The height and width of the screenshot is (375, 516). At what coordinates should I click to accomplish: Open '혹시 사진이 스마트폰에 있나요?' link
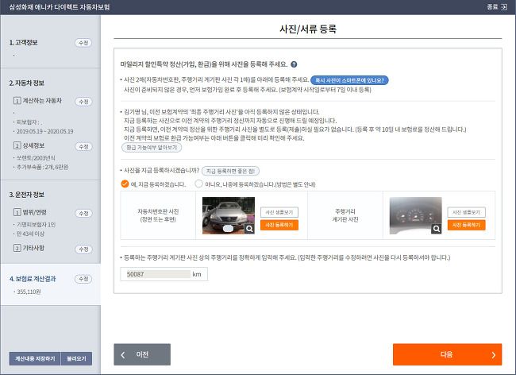pyautogui.click(x=349, y=80)
